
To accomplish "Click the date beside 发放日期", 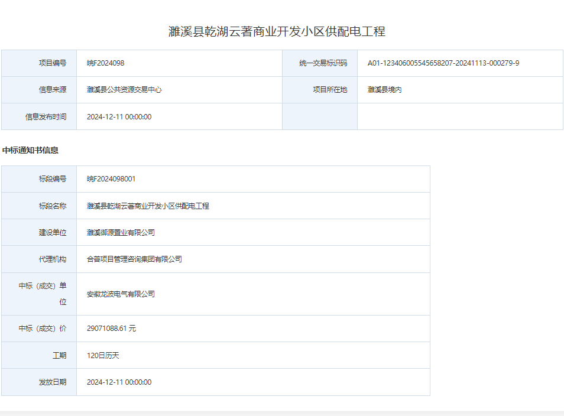I will pos(119,382).
